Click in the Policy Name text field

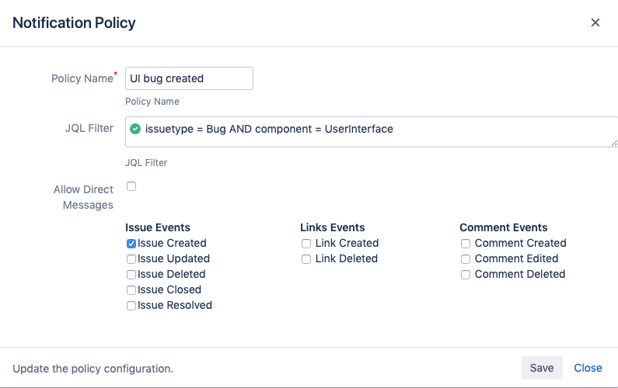189,78
